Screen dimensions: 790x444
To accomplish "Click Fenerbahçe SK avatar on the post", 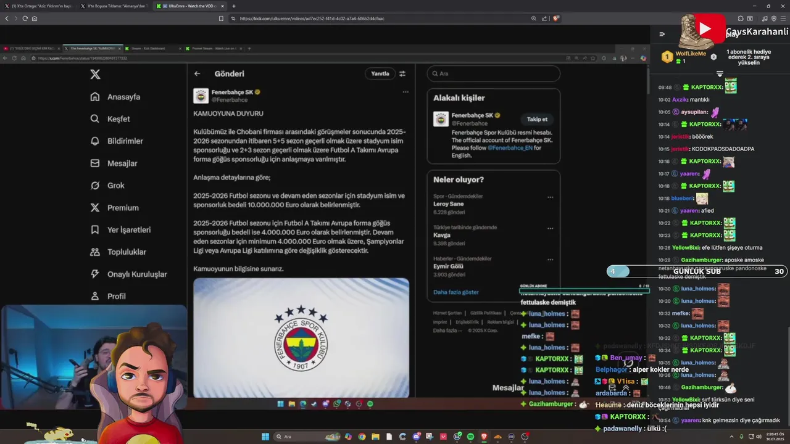I will point(201,96).
